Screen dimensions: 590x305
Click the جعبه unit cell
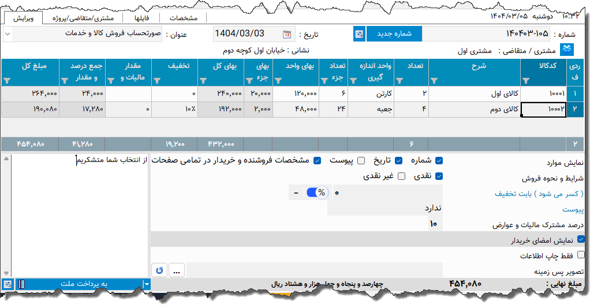click(371, 110)
